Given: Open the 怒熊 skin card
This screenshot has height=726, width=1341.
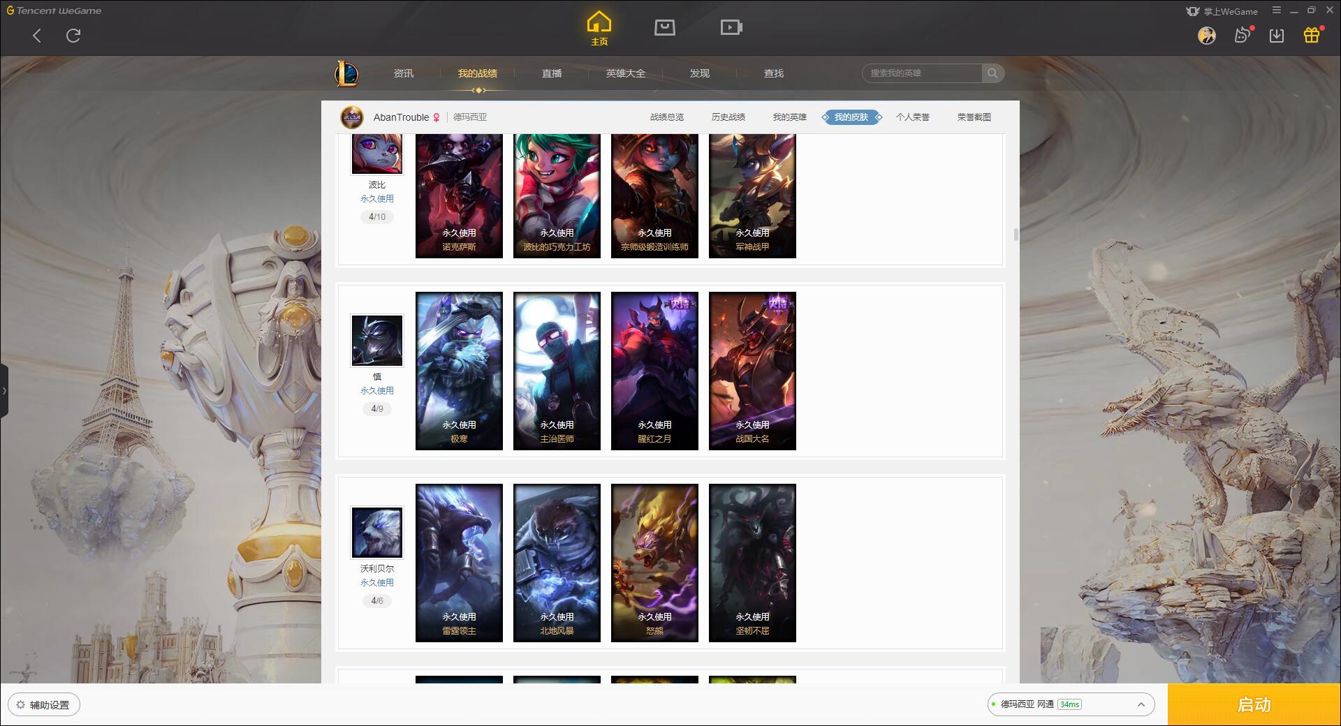Looking at the screenshot, I should pyautogui.click(x=654, y=563).
